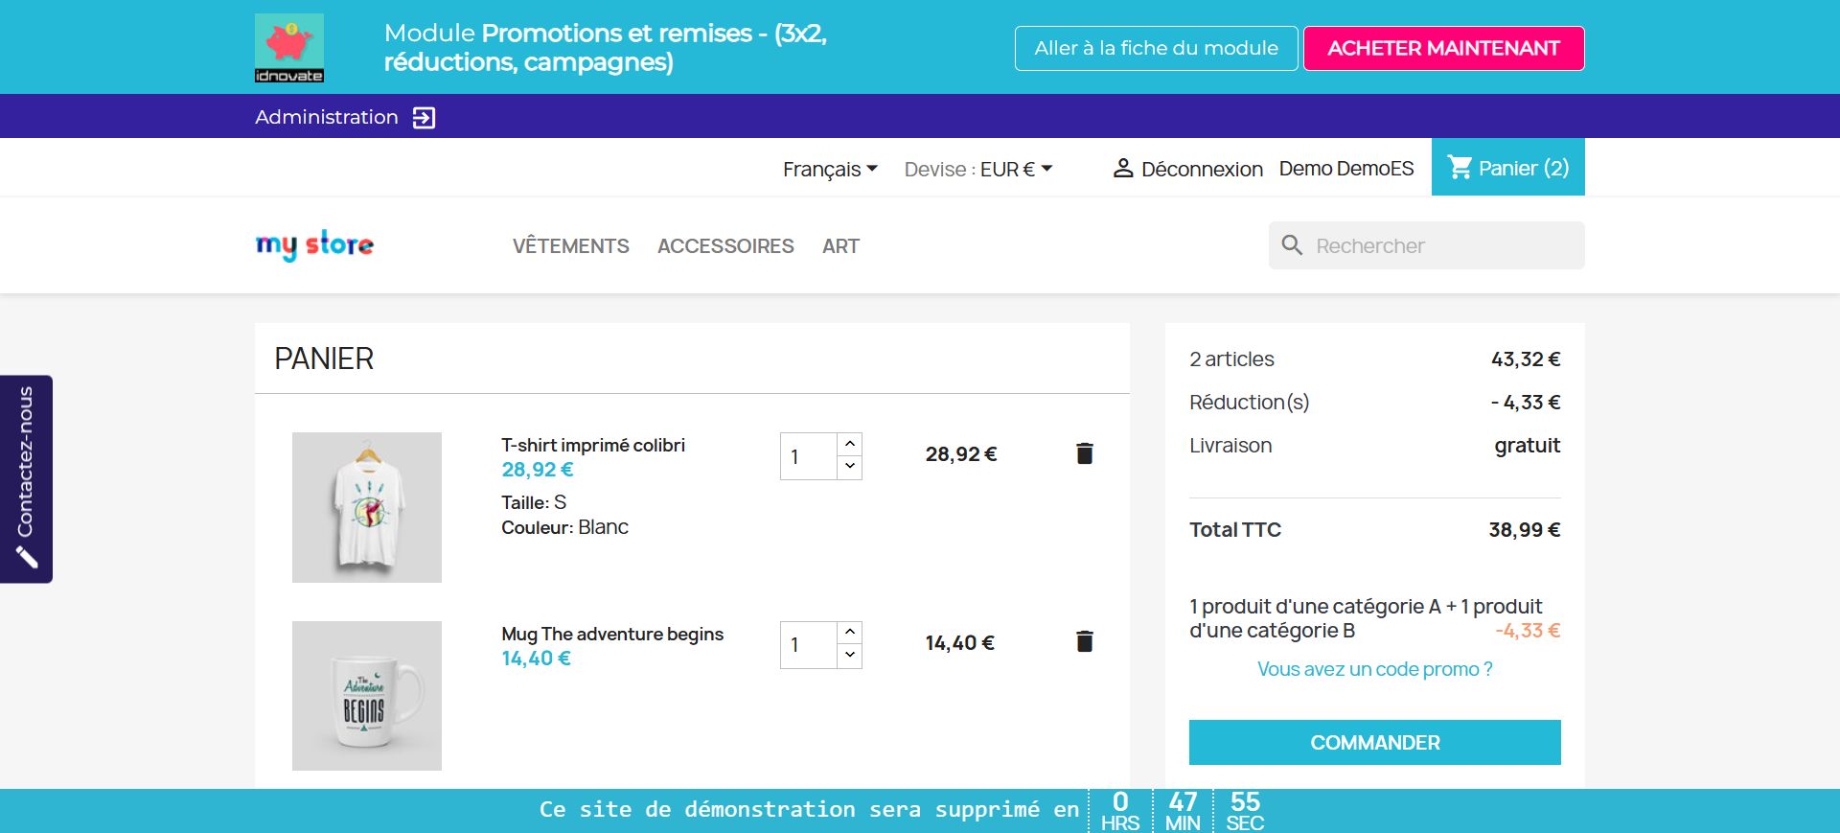Image resolution: width=1840 pixels, height=833 pixels.
Task: Click the user account Déconnexion icon
Action: point(1123,169)
